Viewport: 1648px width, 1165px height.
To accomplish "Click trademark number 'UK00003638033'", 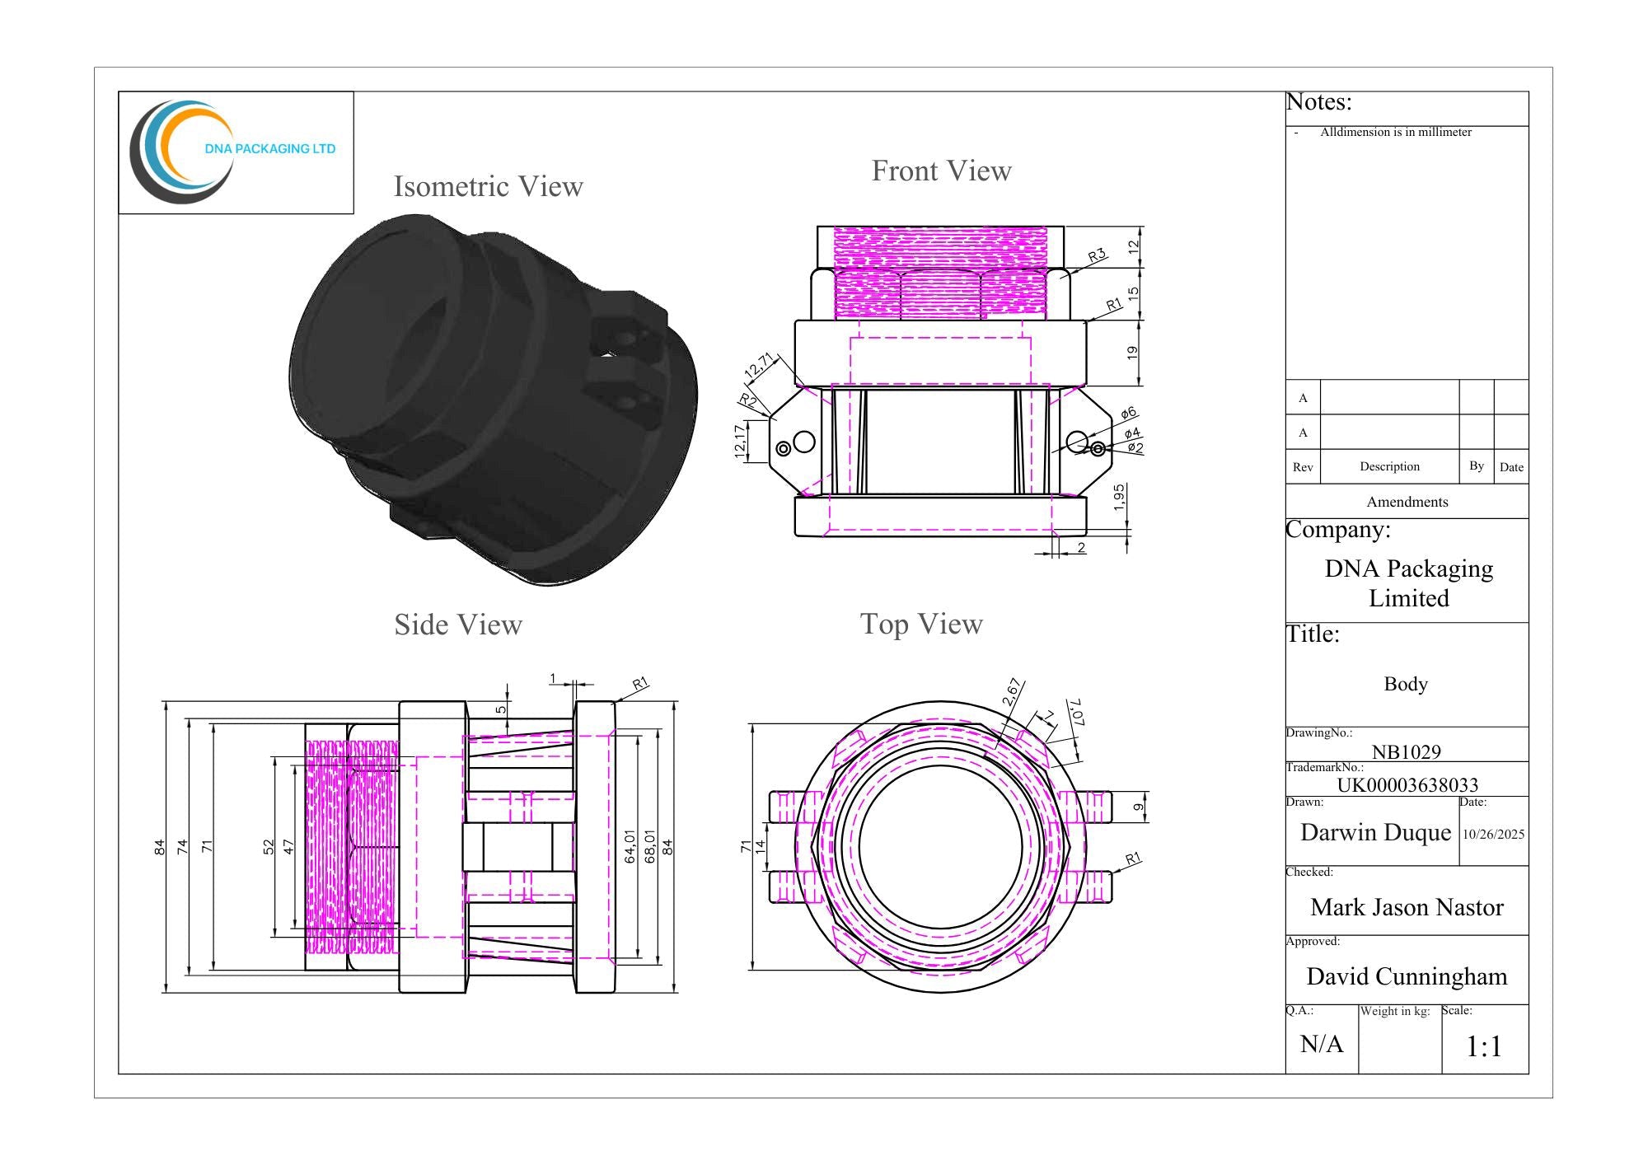I will [1407, 784].
